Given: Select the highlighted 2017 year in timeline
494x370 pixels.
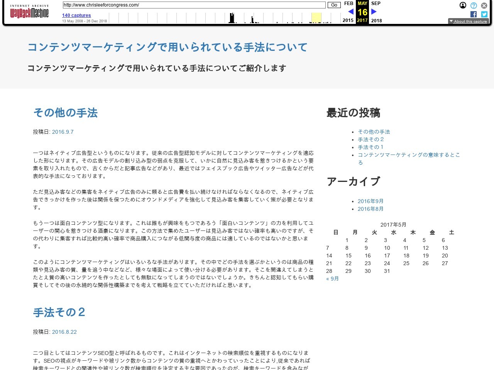Looking at the screenshot, I should pyautogui.click(x=316, y=18).
